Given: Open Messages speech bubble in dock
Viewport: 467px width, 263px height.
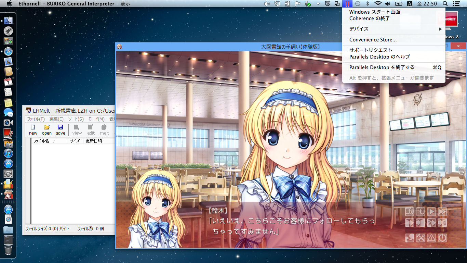Looking at the screenshot, I should click(8, 112).
